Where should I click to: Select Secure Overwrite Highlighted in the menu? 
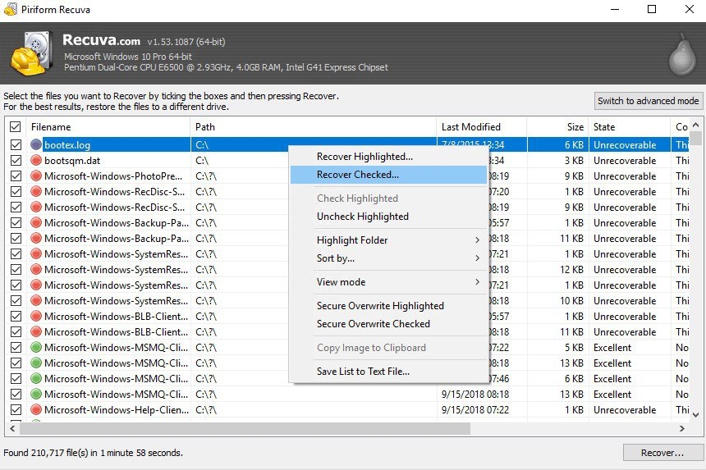click(x=388, y=306)
